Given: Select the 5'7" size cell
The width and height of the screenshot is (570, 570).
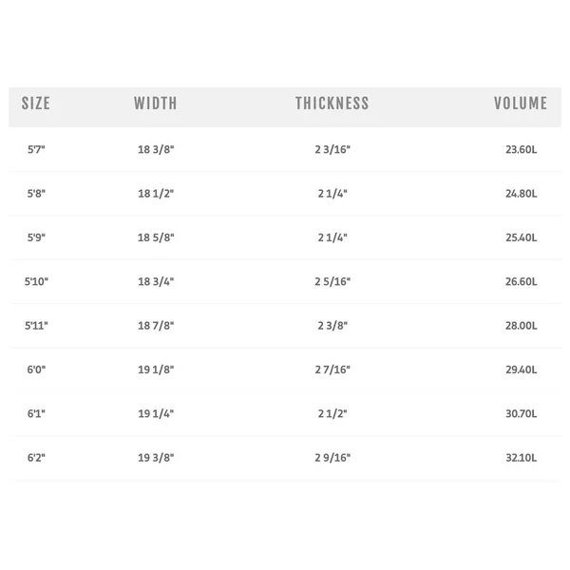Looking at the screenshot, I should [x=36, y=149].
